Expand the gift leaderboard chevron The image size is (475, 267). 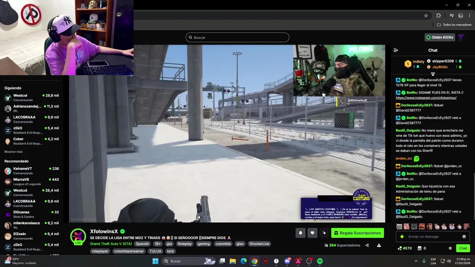[433, 74]
